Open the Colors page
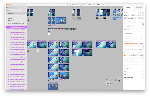The height and width of the screenshot is (97, 150). [16, 18]
